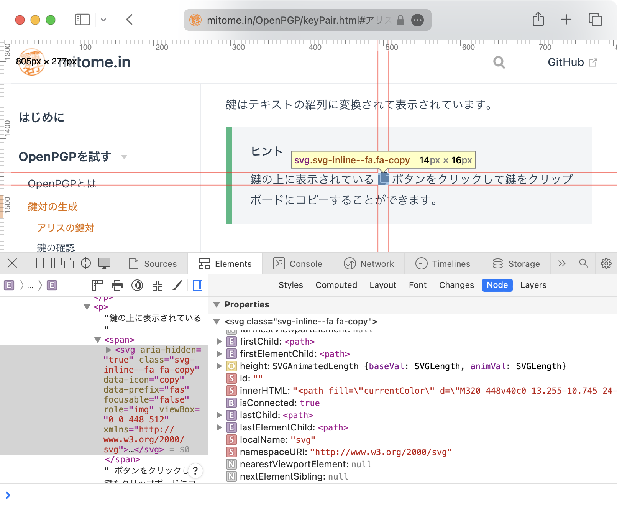Toggle print media styles printer icon

coord(117,285)
